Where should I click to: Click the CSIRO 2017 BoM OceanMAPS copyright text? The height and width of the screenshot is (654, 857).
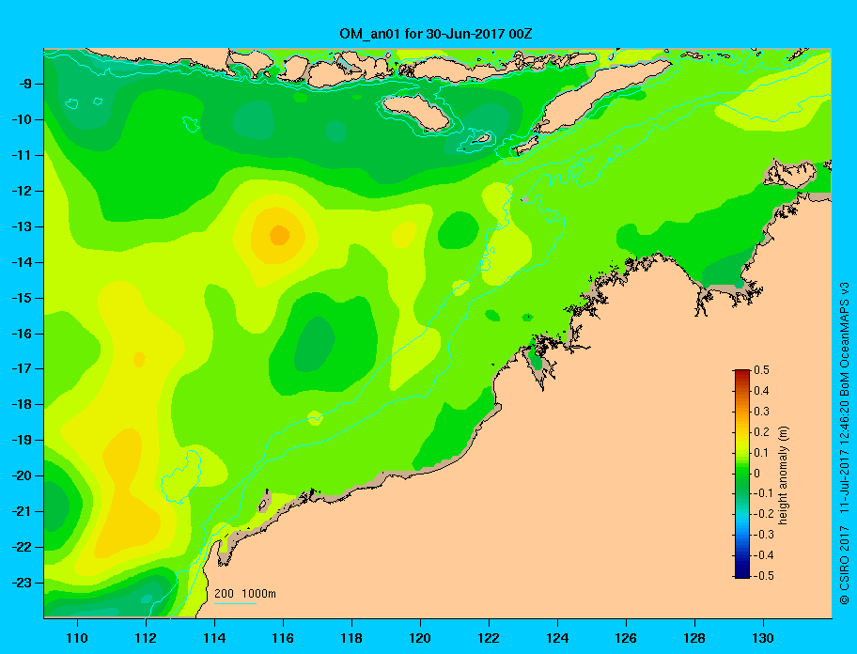[845, 444]
